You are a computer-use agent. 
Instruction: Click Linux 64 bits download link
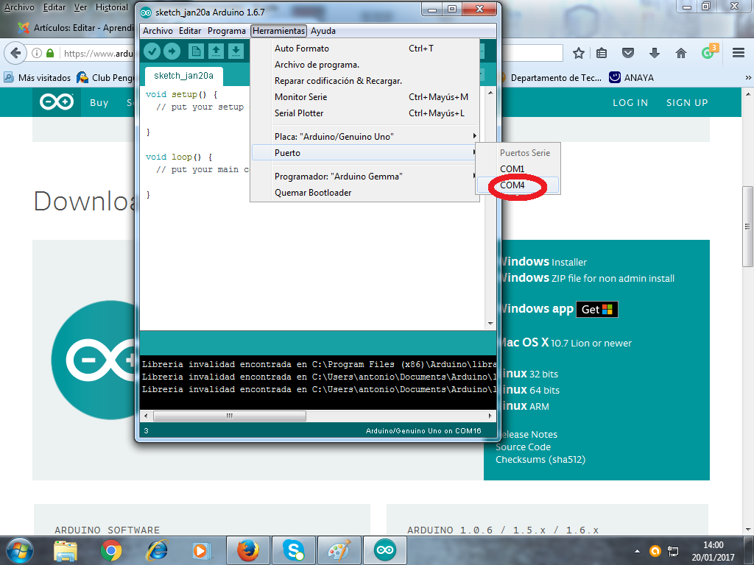coord(530,390)
